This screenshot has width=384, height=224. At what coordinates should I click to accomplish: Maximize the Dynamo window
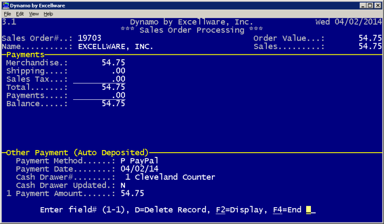[370, 5]
